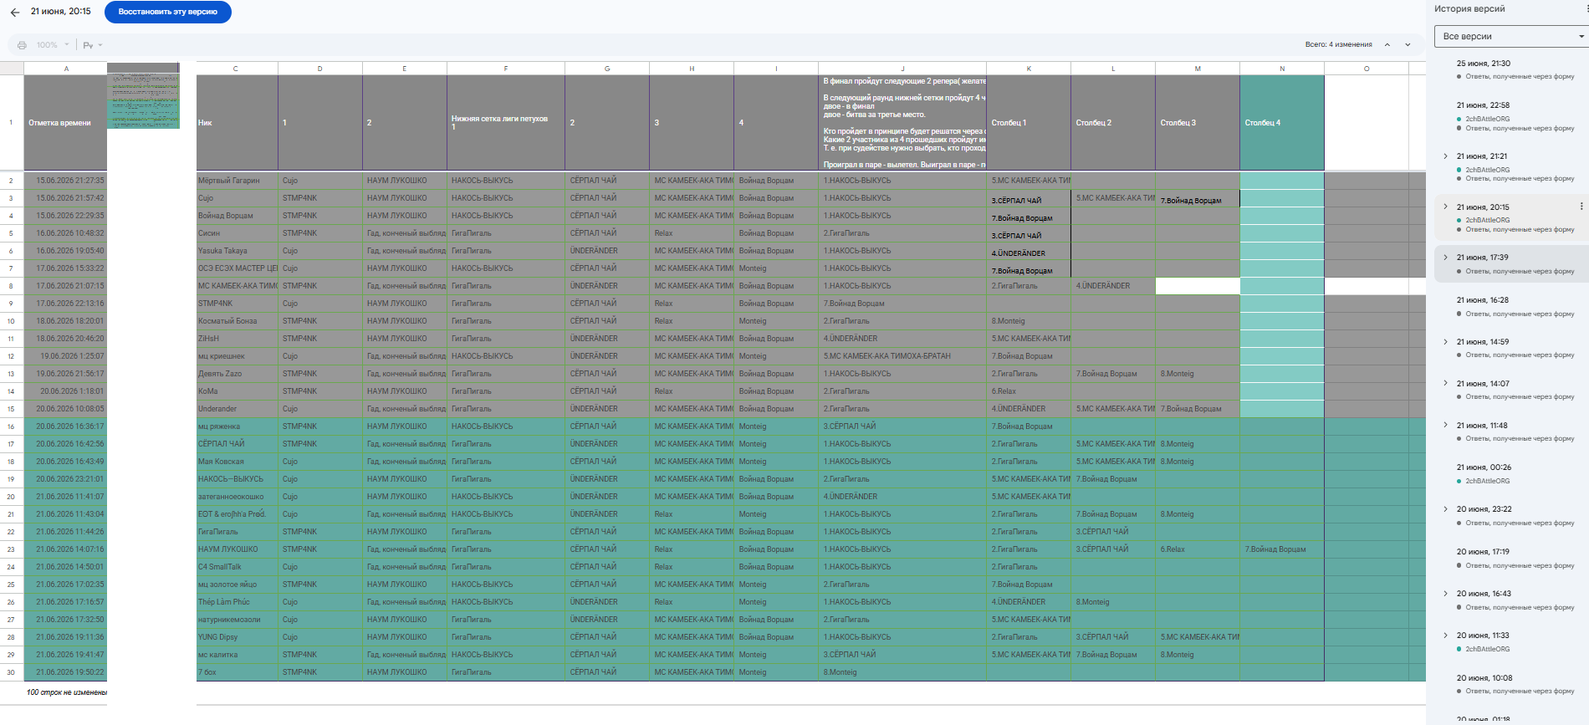Expand the 21 июня, 17:39 version group

[1445, 257]
